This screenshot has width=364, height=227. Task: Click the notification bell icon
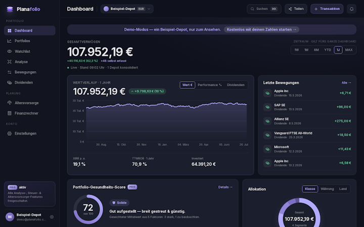(351, 9)
